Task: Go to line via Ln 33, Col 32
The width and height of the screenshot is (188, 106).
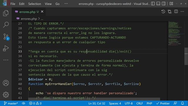Action: [x=97, y=103]
